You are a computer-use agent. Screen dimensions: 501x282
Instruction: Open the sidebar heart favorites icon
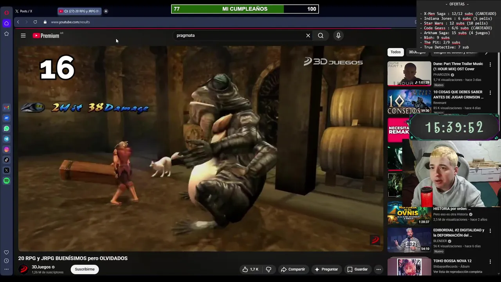click(6, 252)
